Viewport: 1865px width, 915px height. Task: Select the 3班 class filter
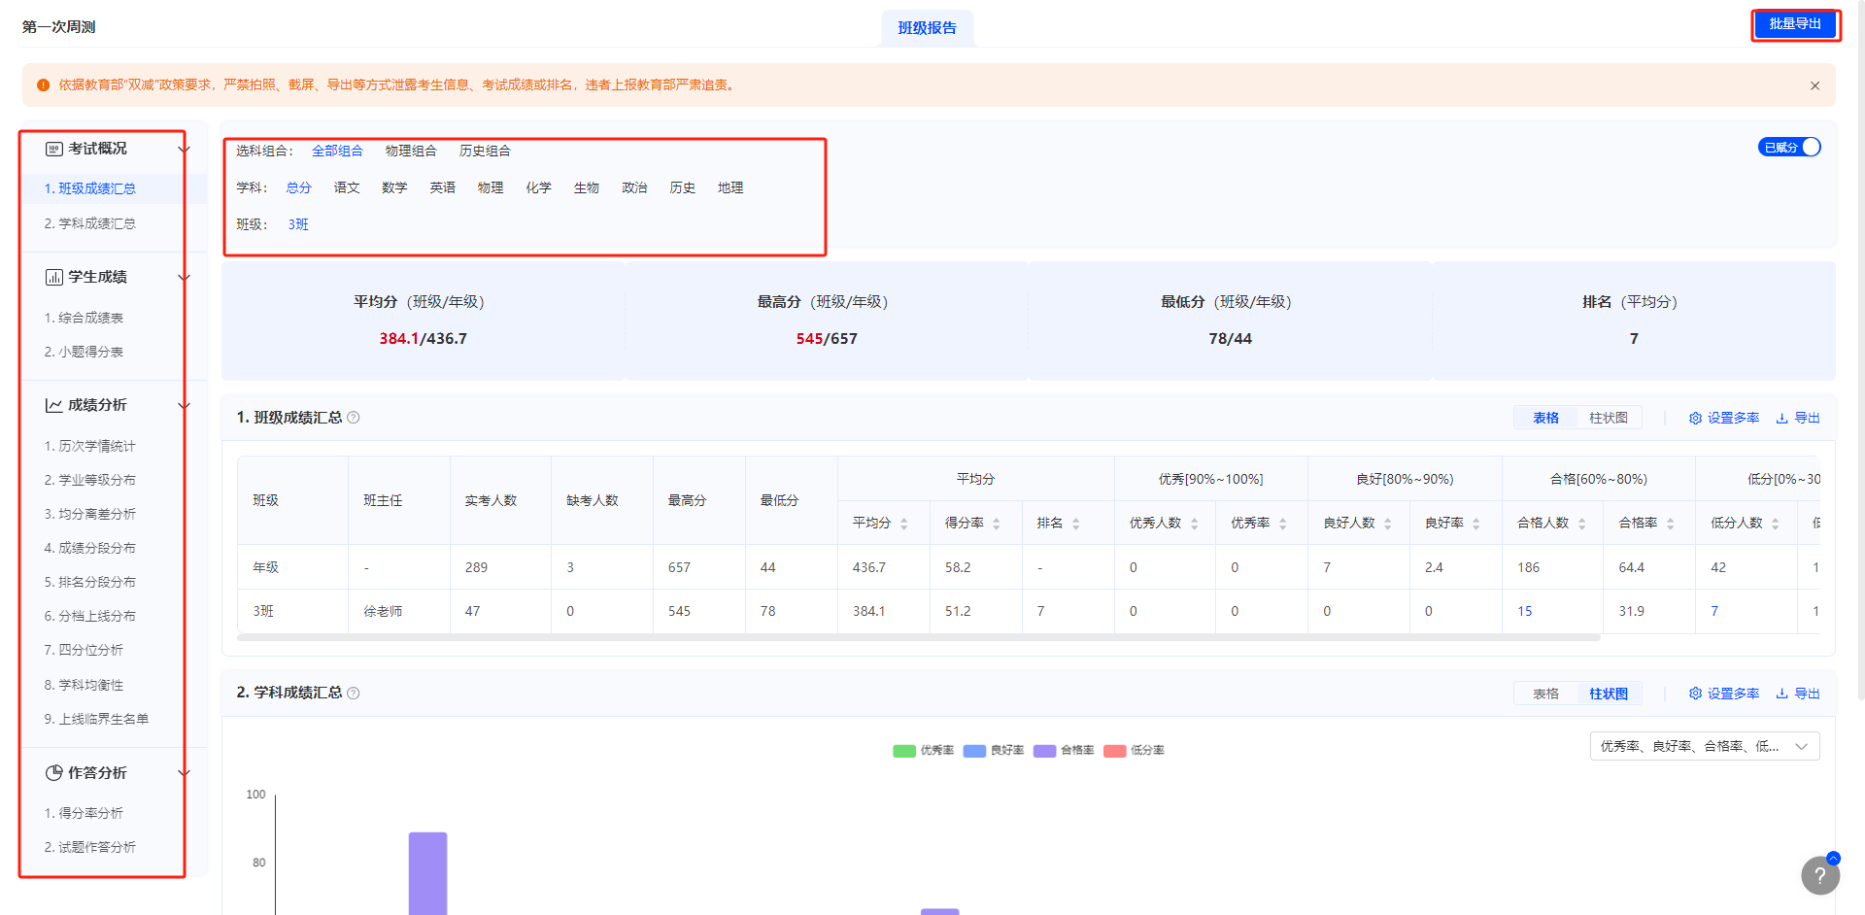pyautogui.click(x=298, y=224)
